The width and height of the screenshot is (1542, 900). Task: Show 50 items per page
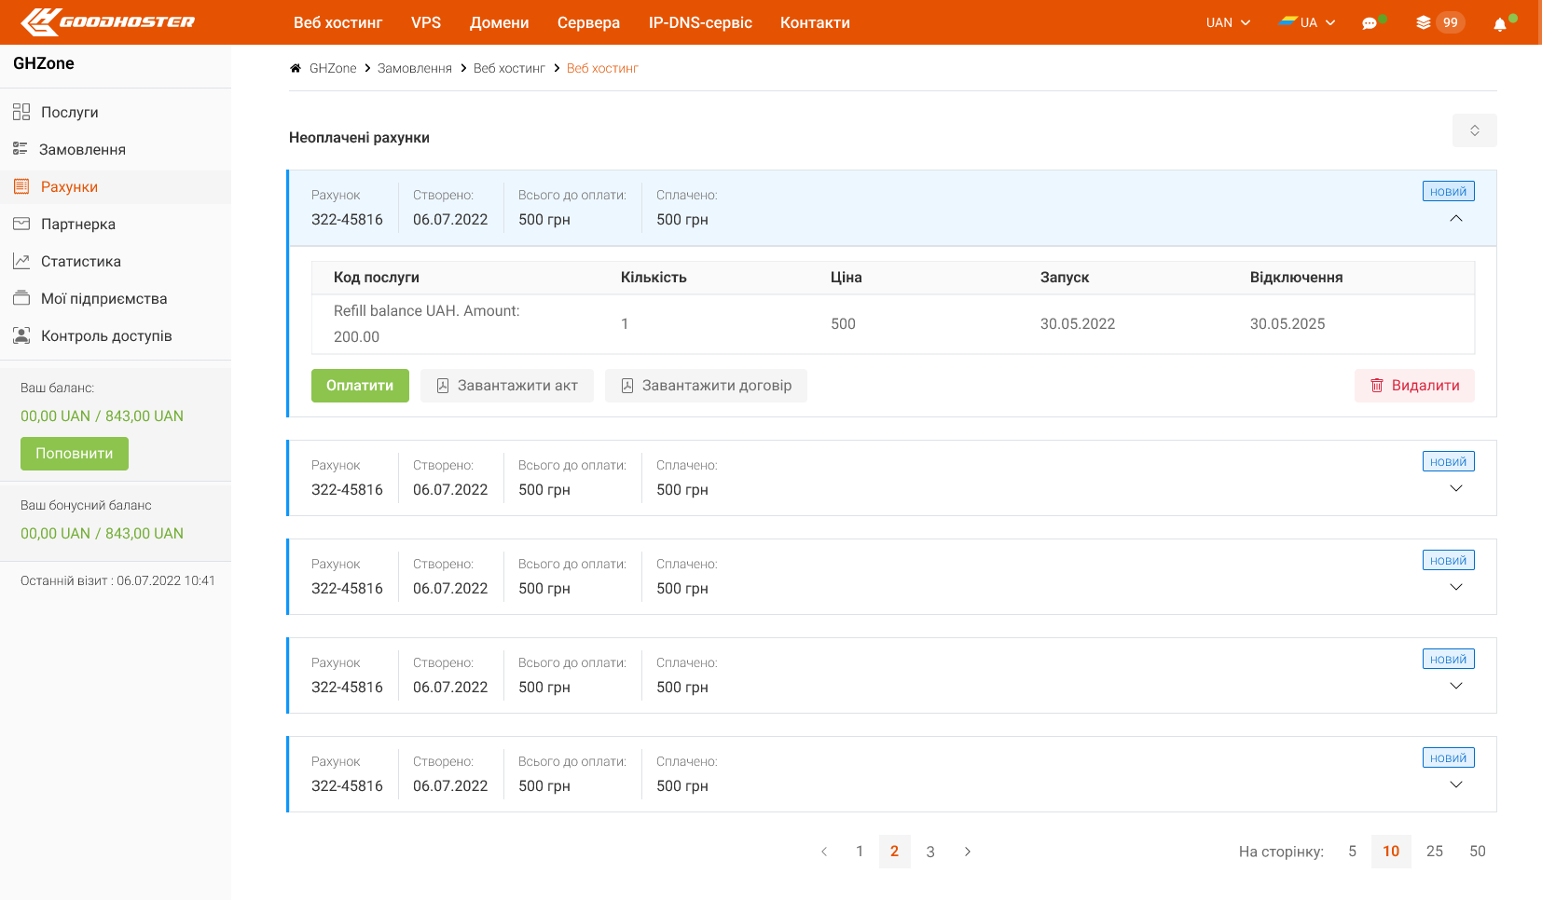[1478, 852]
